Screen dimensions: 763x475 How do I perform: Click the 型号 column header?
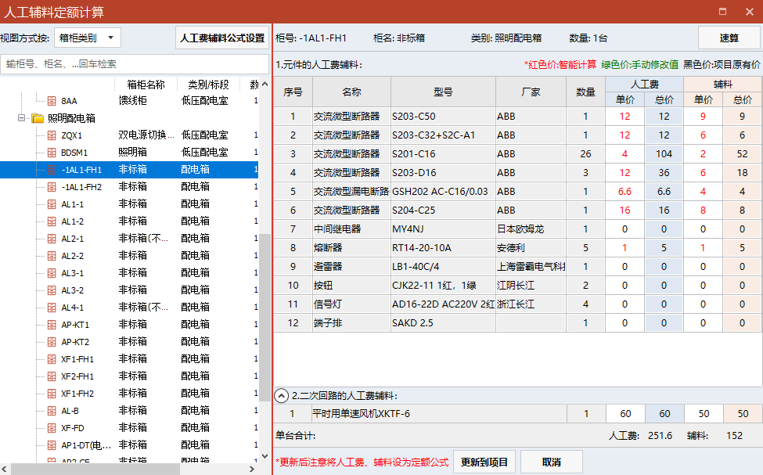pos(443,92)
